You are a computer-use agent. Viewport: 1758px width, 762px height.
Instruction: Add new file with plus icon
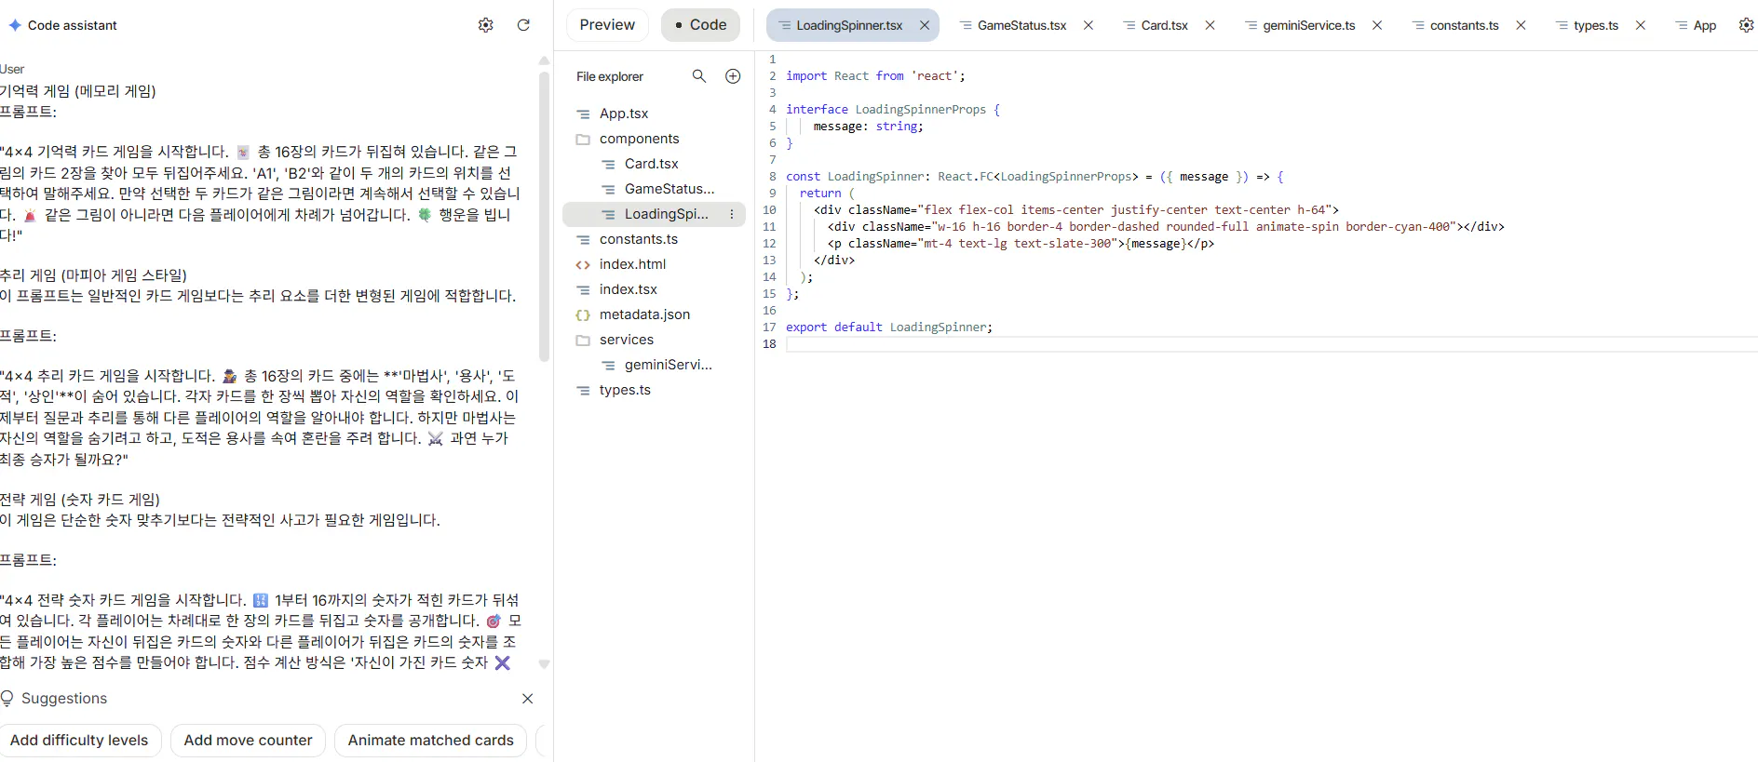(733, 76)
